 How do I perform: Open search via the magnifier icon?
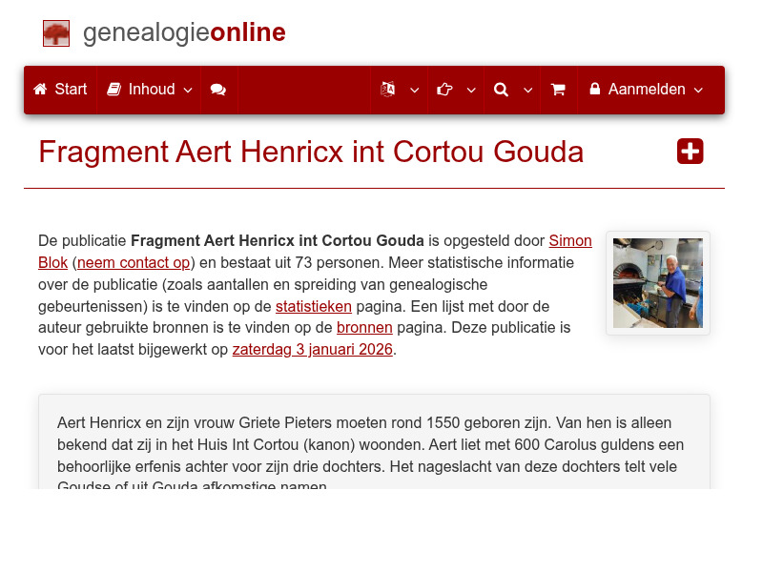501,89
